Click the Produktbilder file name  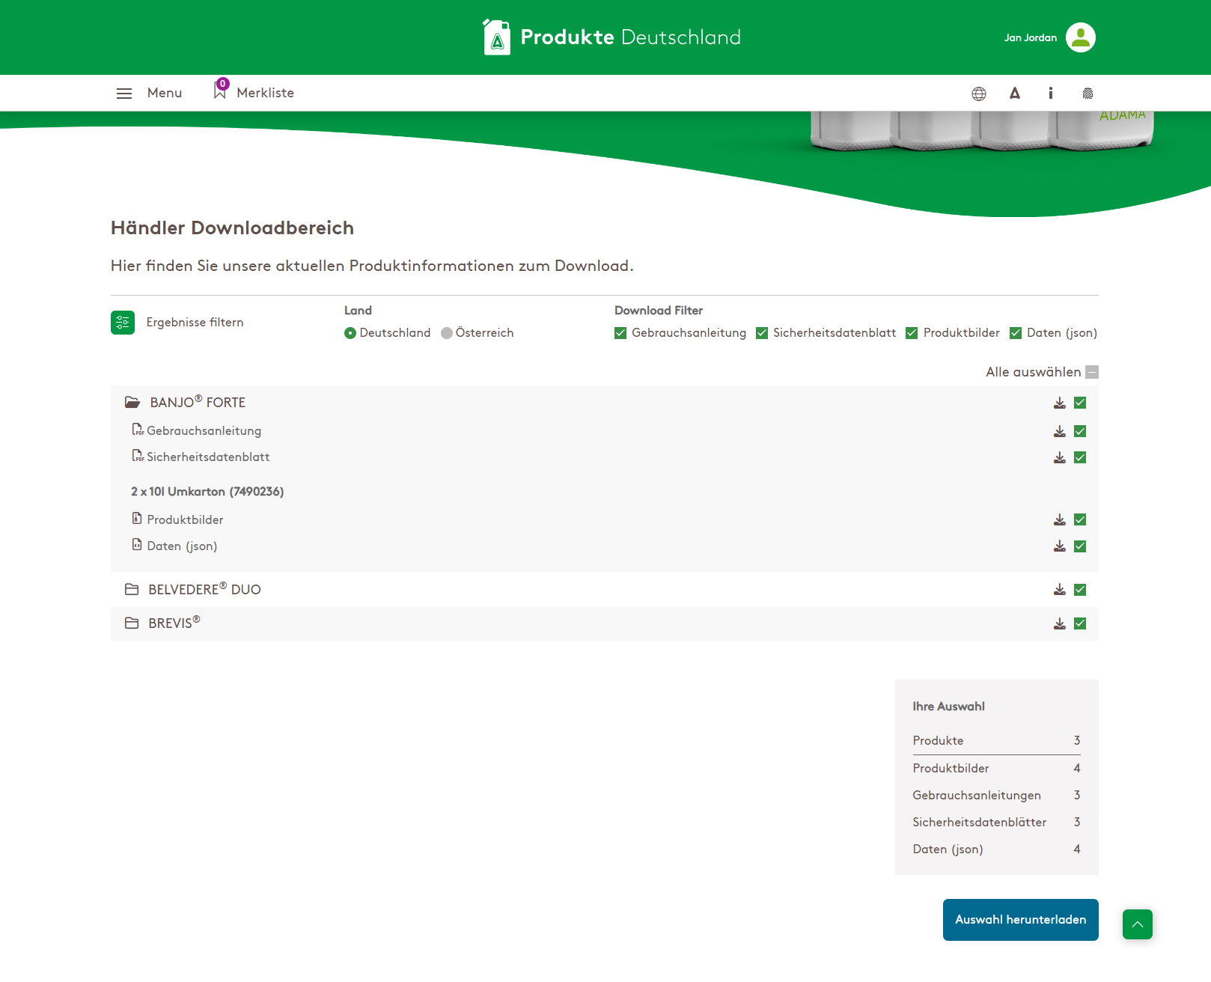coord(186,520)
